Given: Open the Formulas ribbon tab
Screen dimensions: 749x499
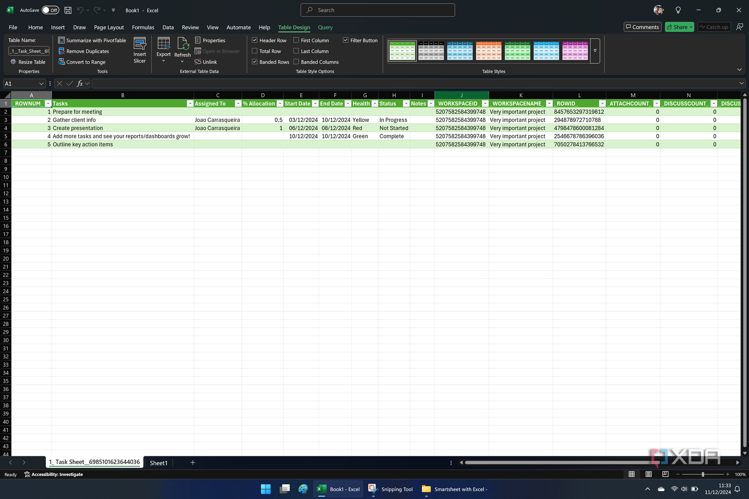Looking at the screenshot, I should (143, 27).
